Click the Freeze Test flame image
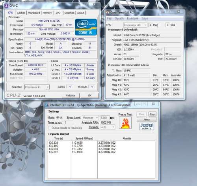The image size is (197, 186). 125,123
